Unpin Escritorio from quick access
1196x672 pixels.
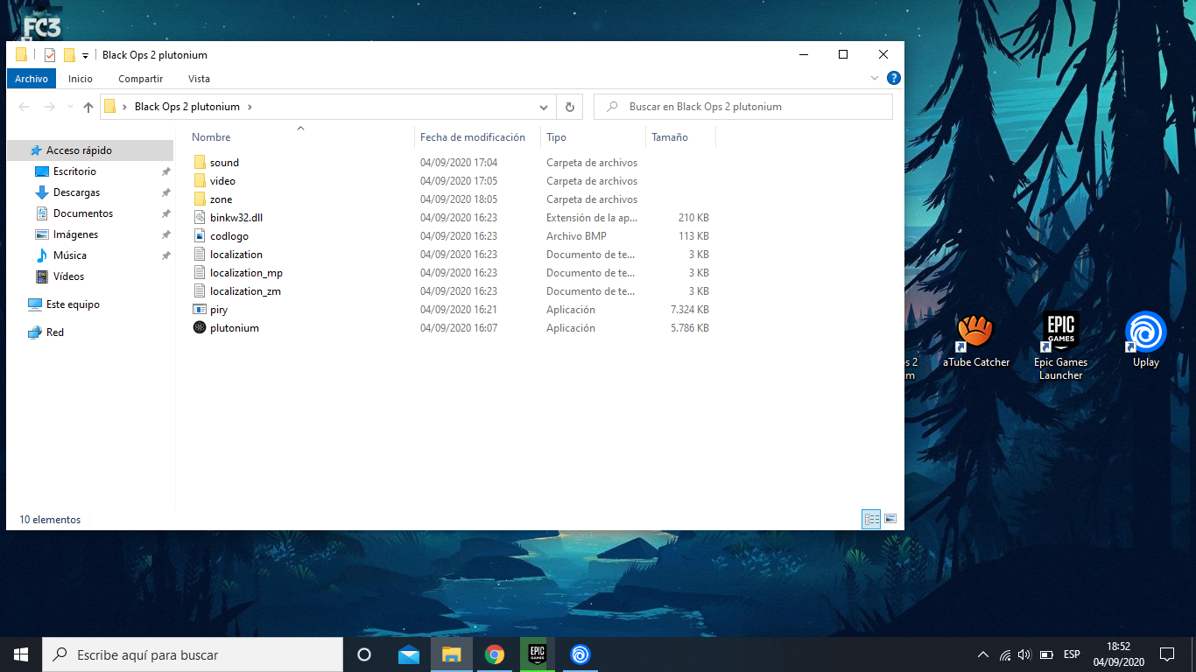(x=165, y=171)
